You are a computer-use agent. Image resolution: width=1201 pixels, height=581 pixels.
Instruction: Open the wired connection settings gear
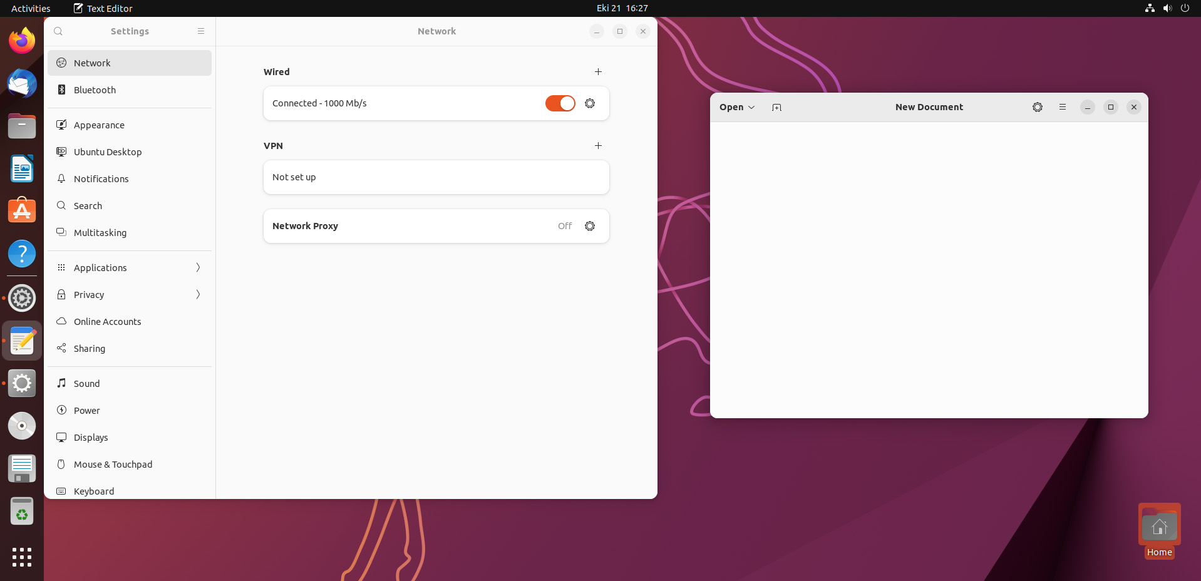[589, 103]
